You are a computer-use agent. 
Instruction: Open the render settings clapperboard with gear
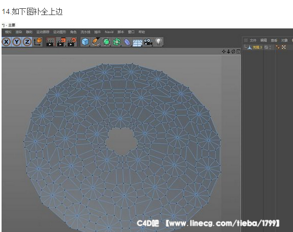point(72,42)
